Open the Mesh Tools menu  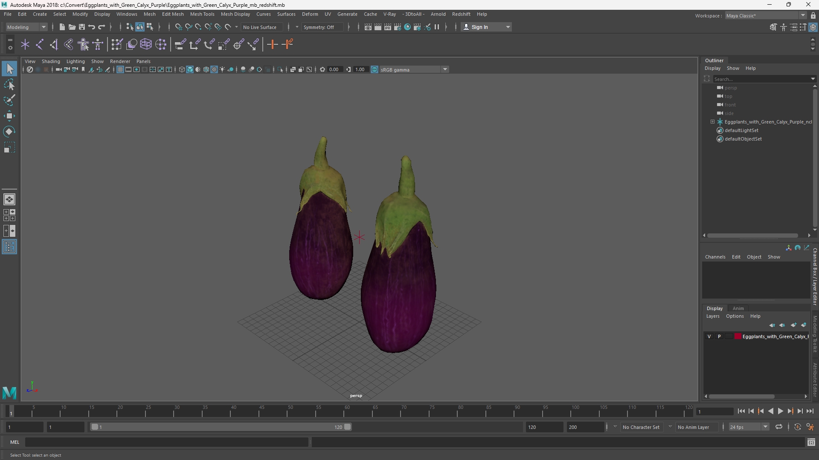point(202,14)
